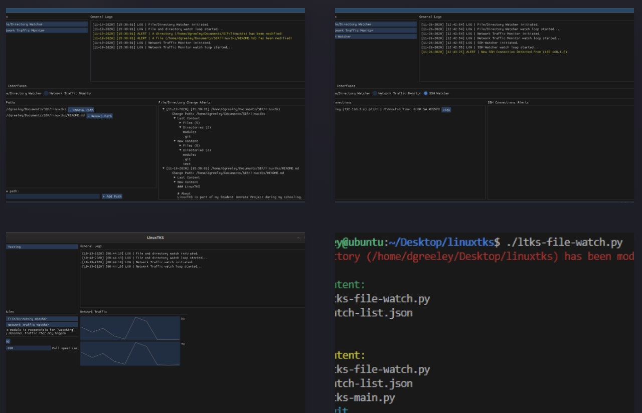Click 'Change Path: /home/dgreeley/Documents/SIP/linuxtks/README.md' line
This screenshot has width=642, height=413.
click(x=228, y=173)
